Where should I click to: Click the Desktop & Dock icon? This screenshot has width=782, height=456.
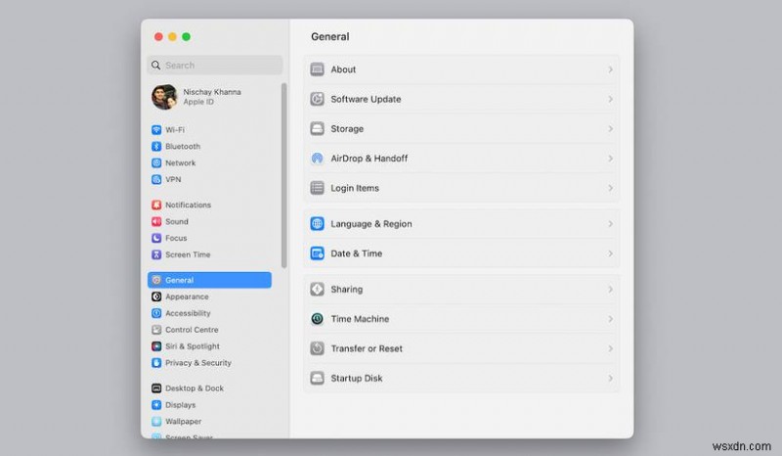coord(156,388)
